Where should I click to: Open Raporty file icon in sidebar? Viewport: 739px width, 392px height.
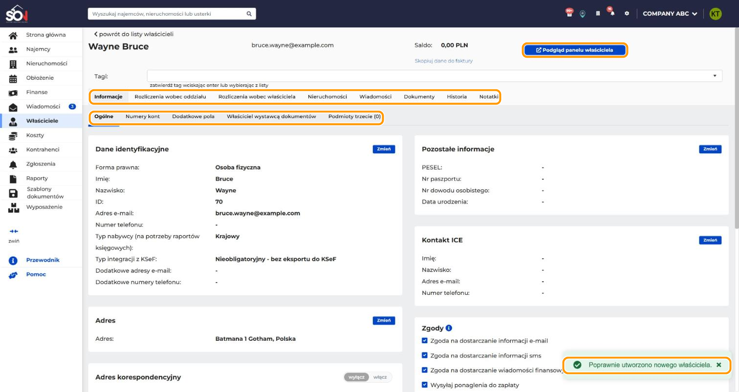pos(14,179)
